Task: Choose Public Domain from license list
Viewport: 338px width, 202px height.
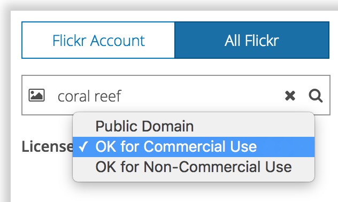Action: [x=194, y=126]
